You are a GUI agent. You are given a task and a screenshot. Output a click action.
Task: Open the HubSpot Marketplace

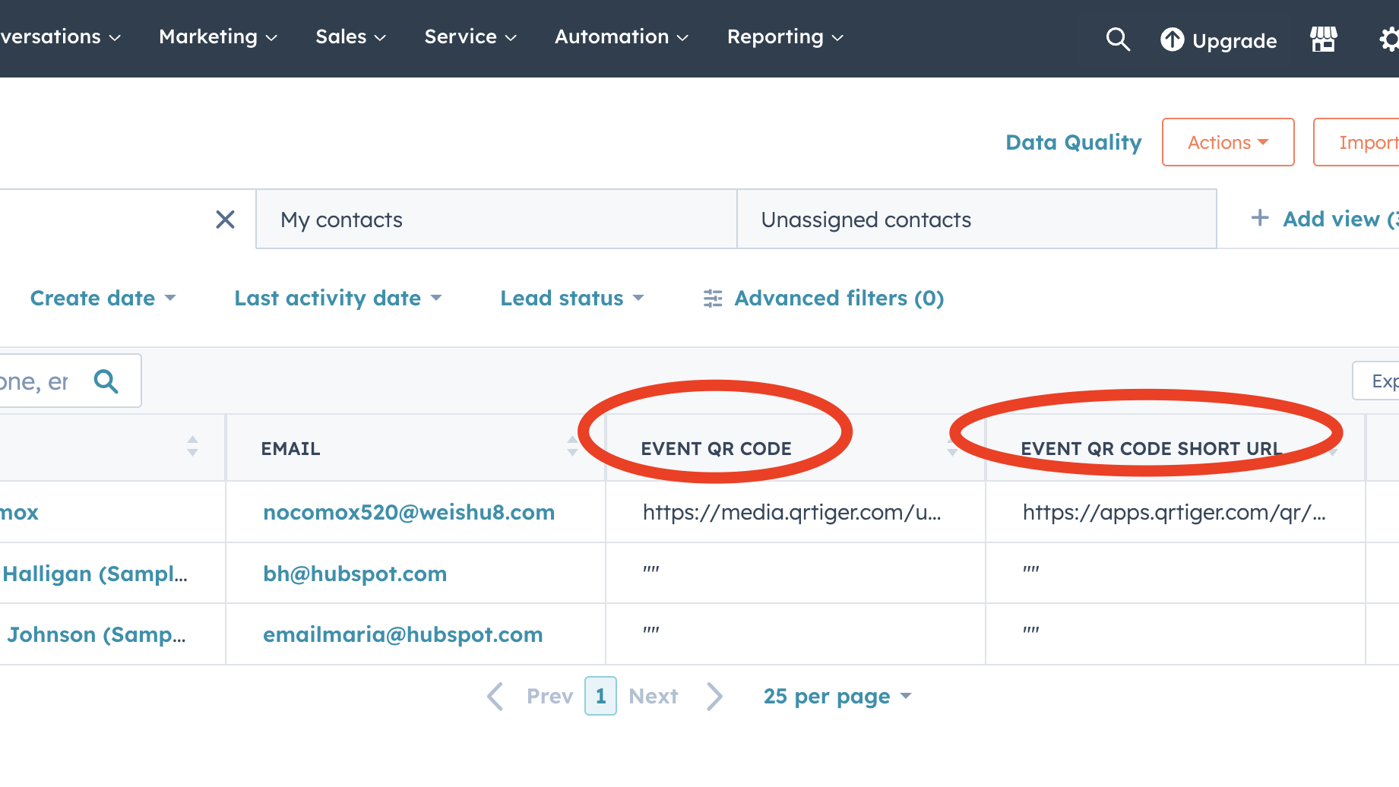(1323, 39)
